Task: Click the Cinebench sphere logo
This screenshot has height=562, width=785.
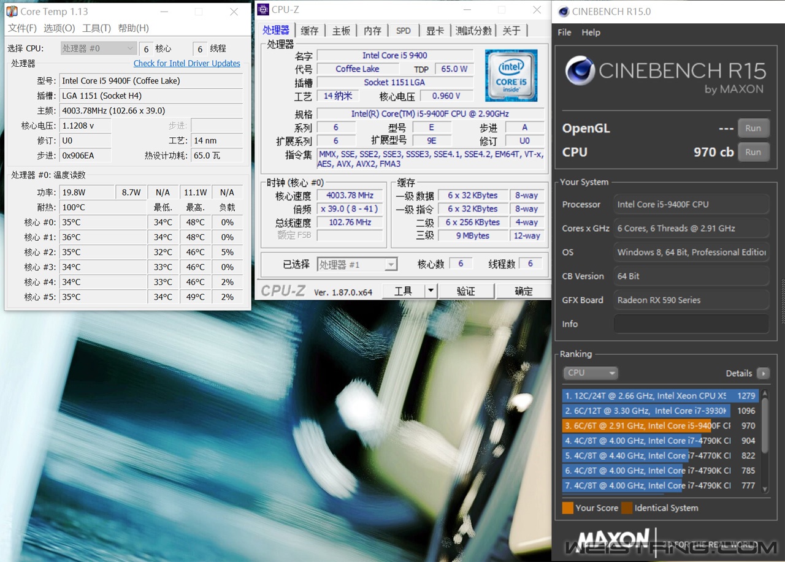Action: pos(580,72)
